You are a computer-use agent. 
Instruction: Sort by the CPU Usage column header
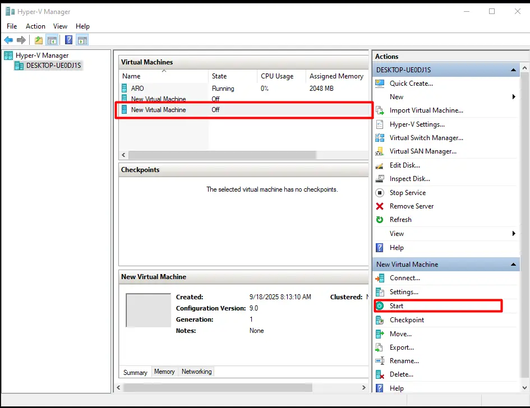coord(281,76)
